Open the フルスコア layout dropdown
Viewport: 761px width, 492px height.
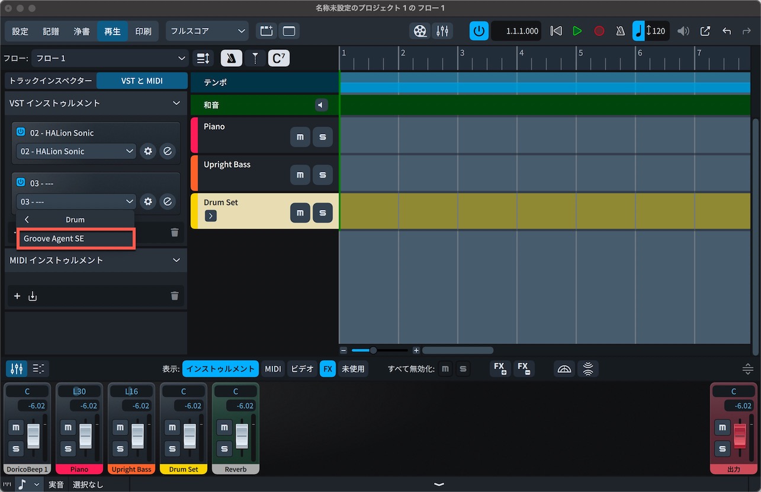pyautogui.click(x=208, y=31)
